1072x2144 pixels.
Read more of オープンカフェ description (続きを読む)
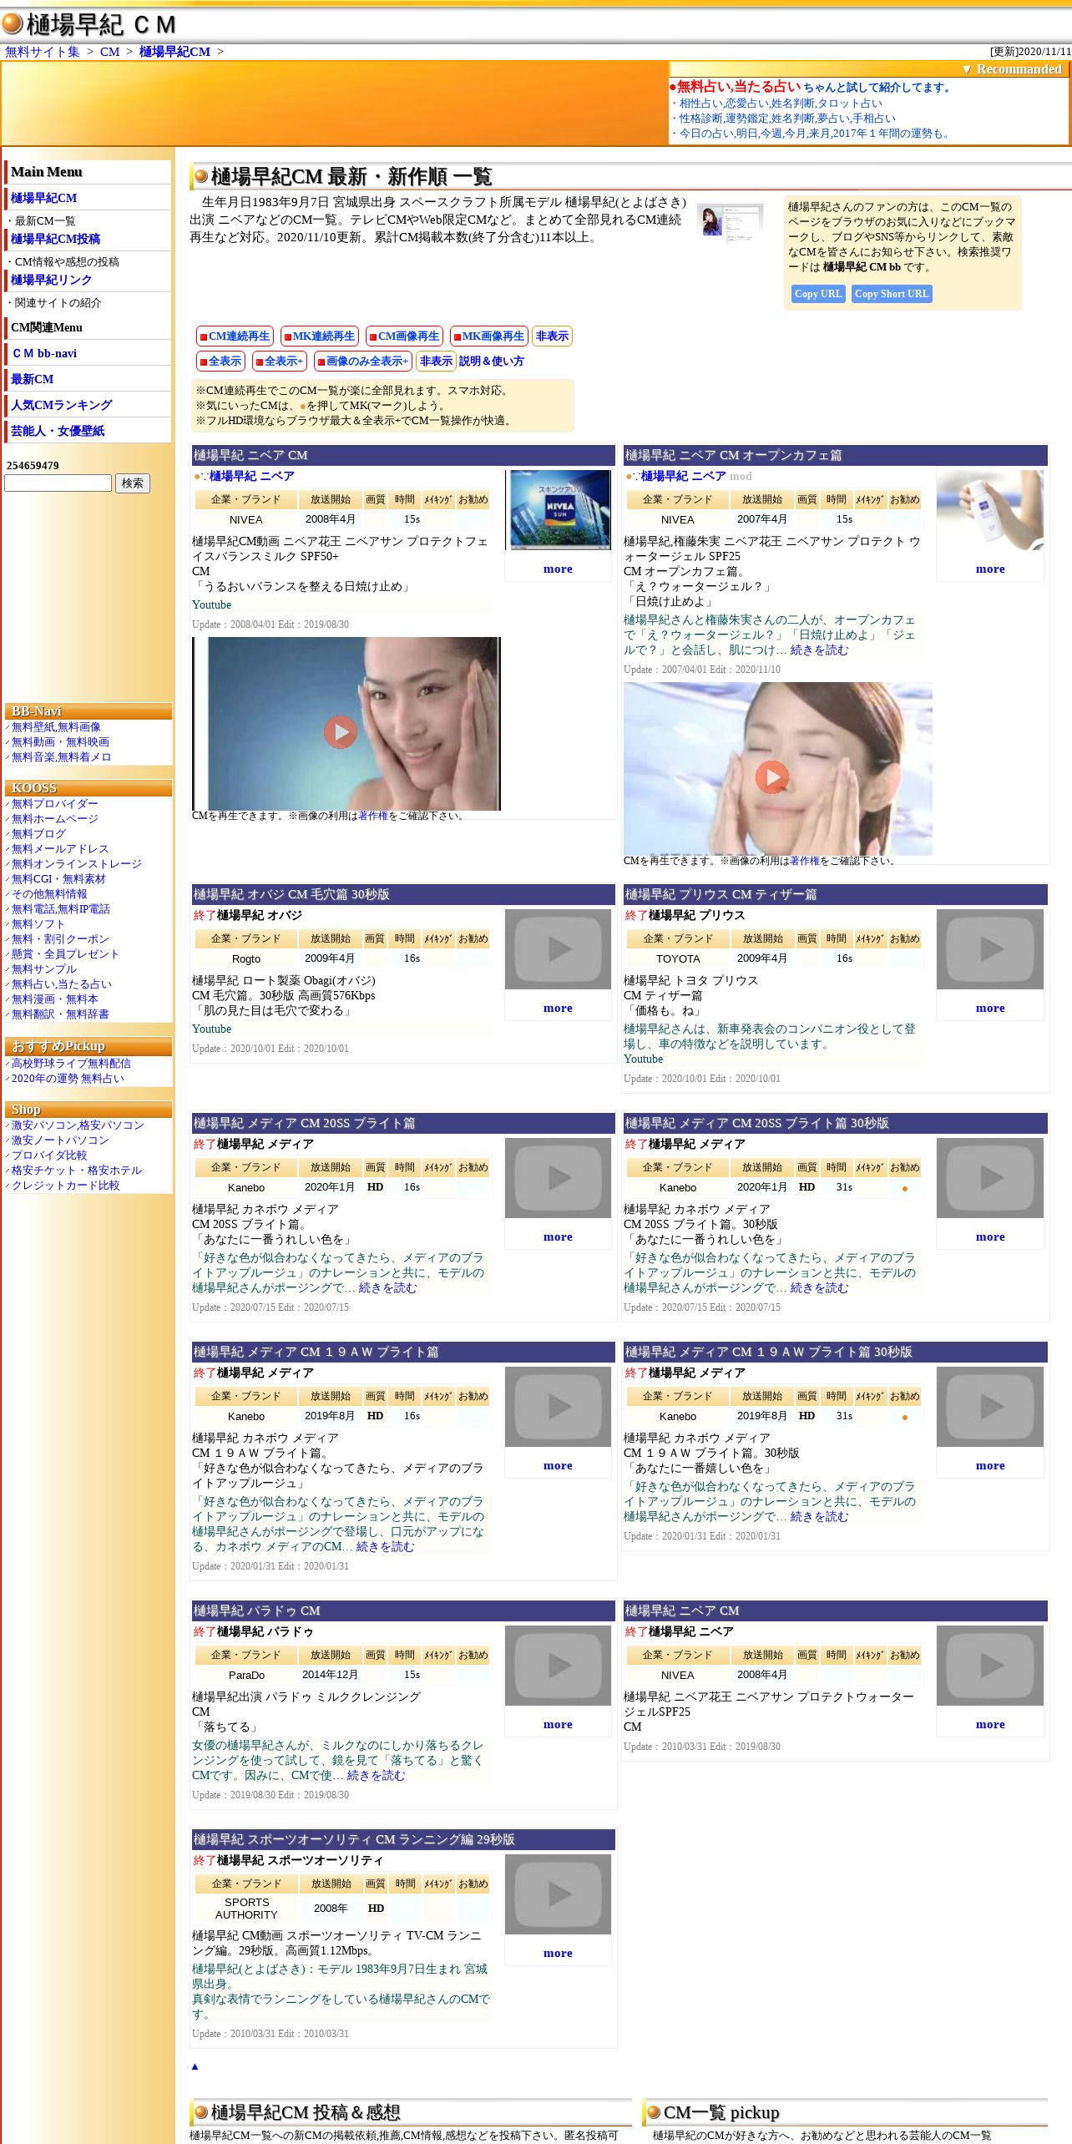tap(819, 650)
